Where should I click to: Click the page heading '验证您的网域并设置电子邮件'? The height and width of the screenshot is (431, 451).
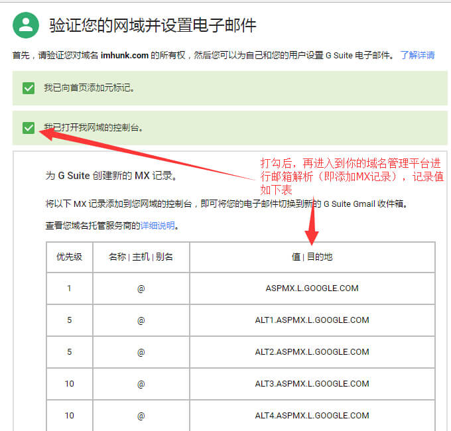(153, 25)
